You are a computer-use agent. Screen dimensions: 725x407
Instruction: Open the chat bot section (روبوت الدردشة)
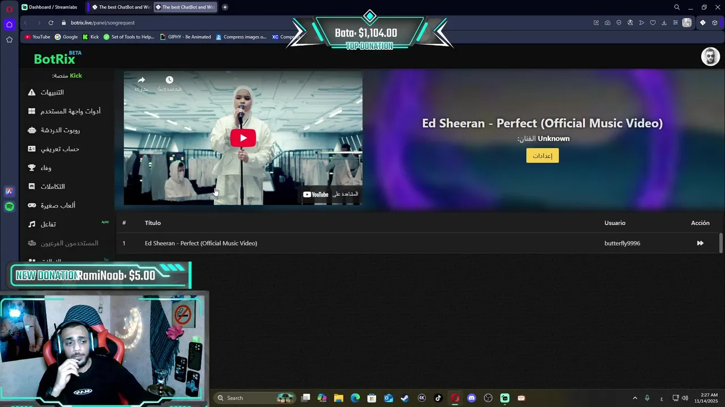pyautogui.click(x=60, y=130)
